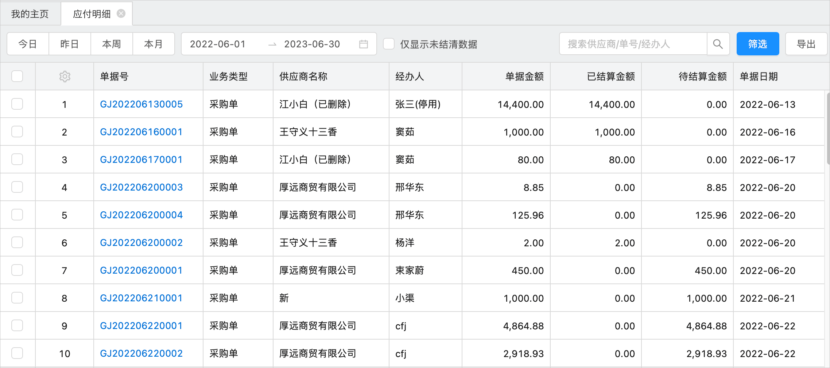Click the 导出 export button
Screen dimensions: 830x368
tap(806, 44)
